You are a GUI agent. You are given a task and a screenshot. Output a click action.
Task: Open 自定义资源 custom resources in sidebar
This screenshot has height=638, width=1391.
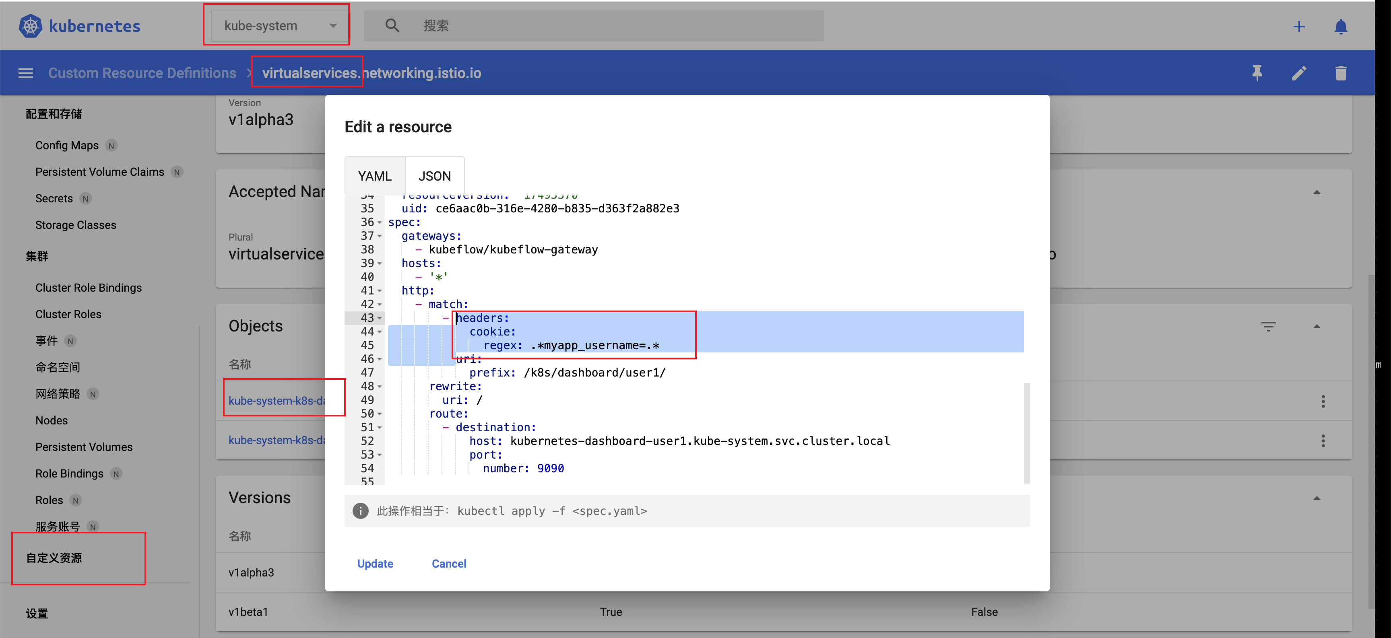click(54, 558)
